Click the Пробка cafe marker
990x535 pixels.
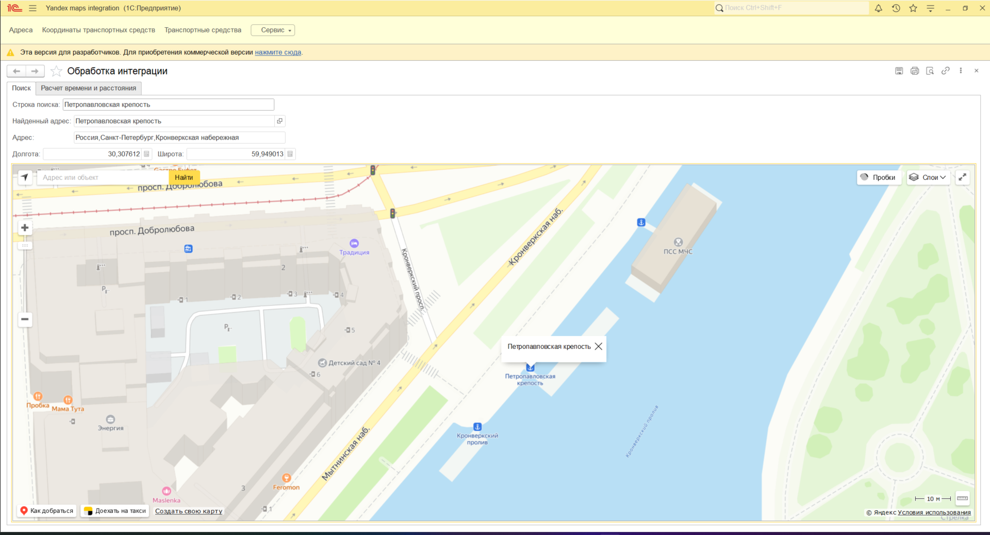[x=38, y=396]
